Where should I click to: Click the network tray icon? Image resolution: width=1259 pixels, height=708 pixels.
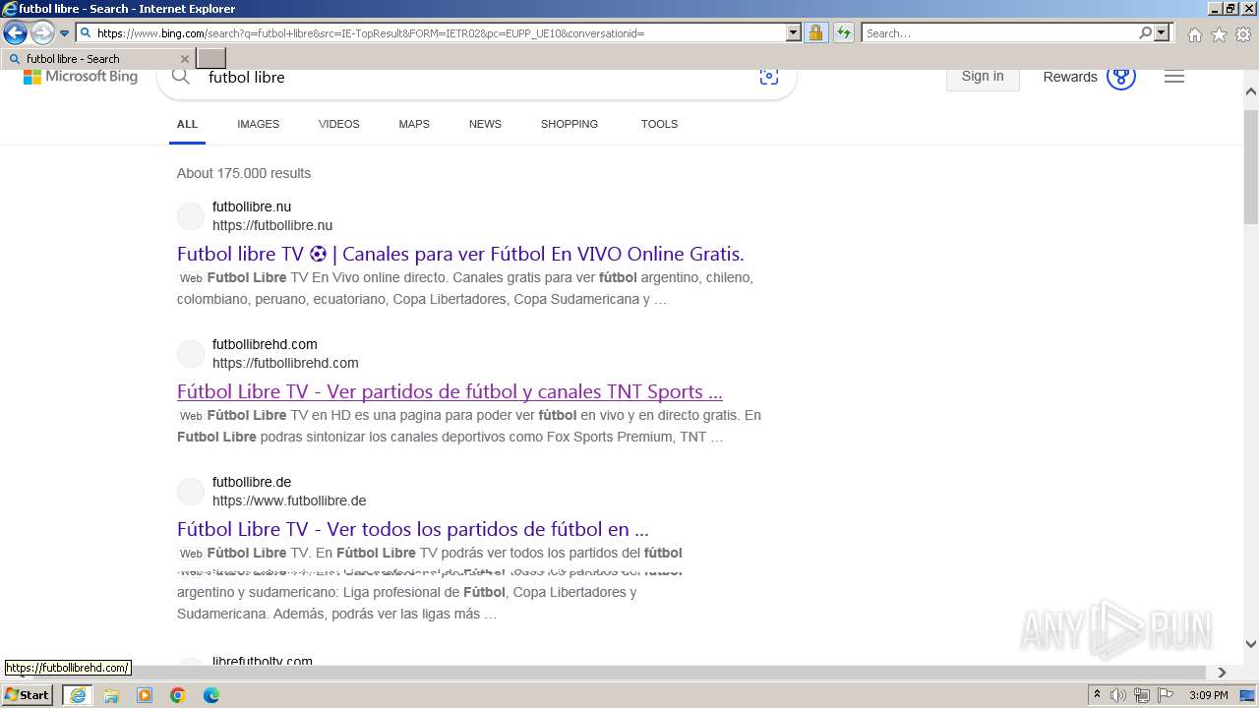click(x=1142, y=695)
